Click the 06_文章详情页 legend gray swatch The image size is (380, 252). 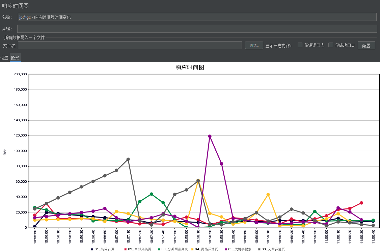[x=259, y=249]
